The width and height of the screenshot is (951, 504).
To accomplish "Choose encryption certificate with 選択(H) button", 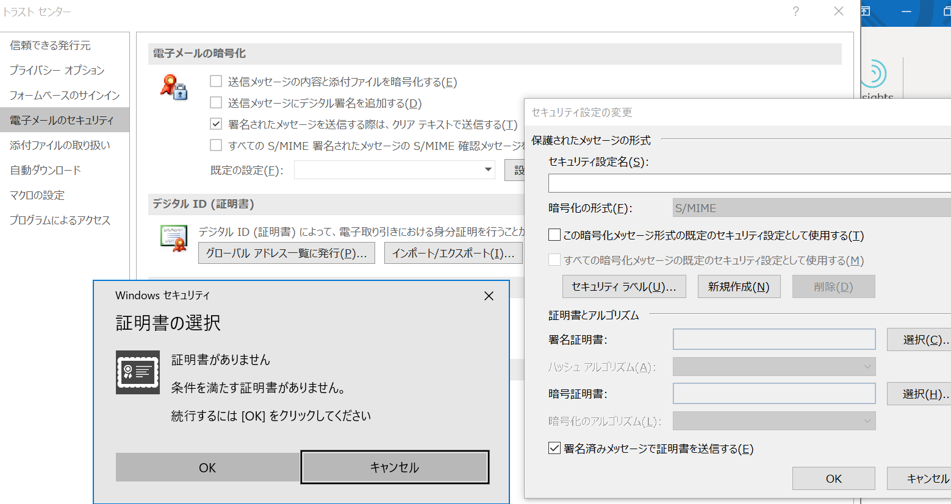I will point(919,394).
